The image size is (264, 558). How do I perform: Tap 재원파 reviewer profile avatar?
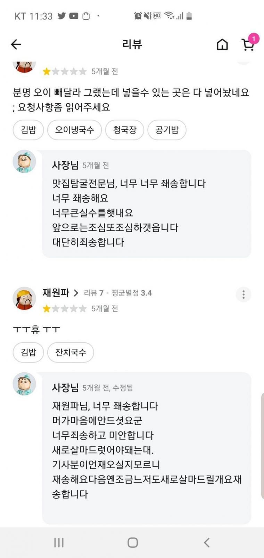click(24, 298)
